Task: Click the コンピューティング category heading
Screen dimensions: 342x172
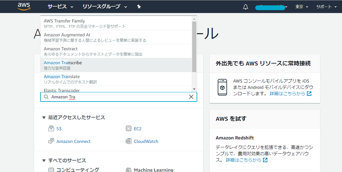Action: coord(78,169)
